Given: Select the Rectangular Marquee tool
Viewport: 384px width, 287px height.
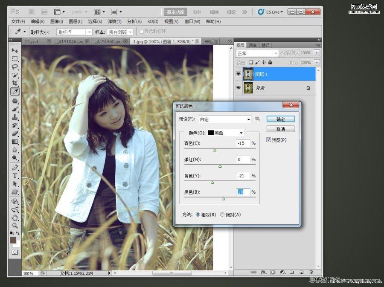Looking at the screenshot, I should [15, 59].
